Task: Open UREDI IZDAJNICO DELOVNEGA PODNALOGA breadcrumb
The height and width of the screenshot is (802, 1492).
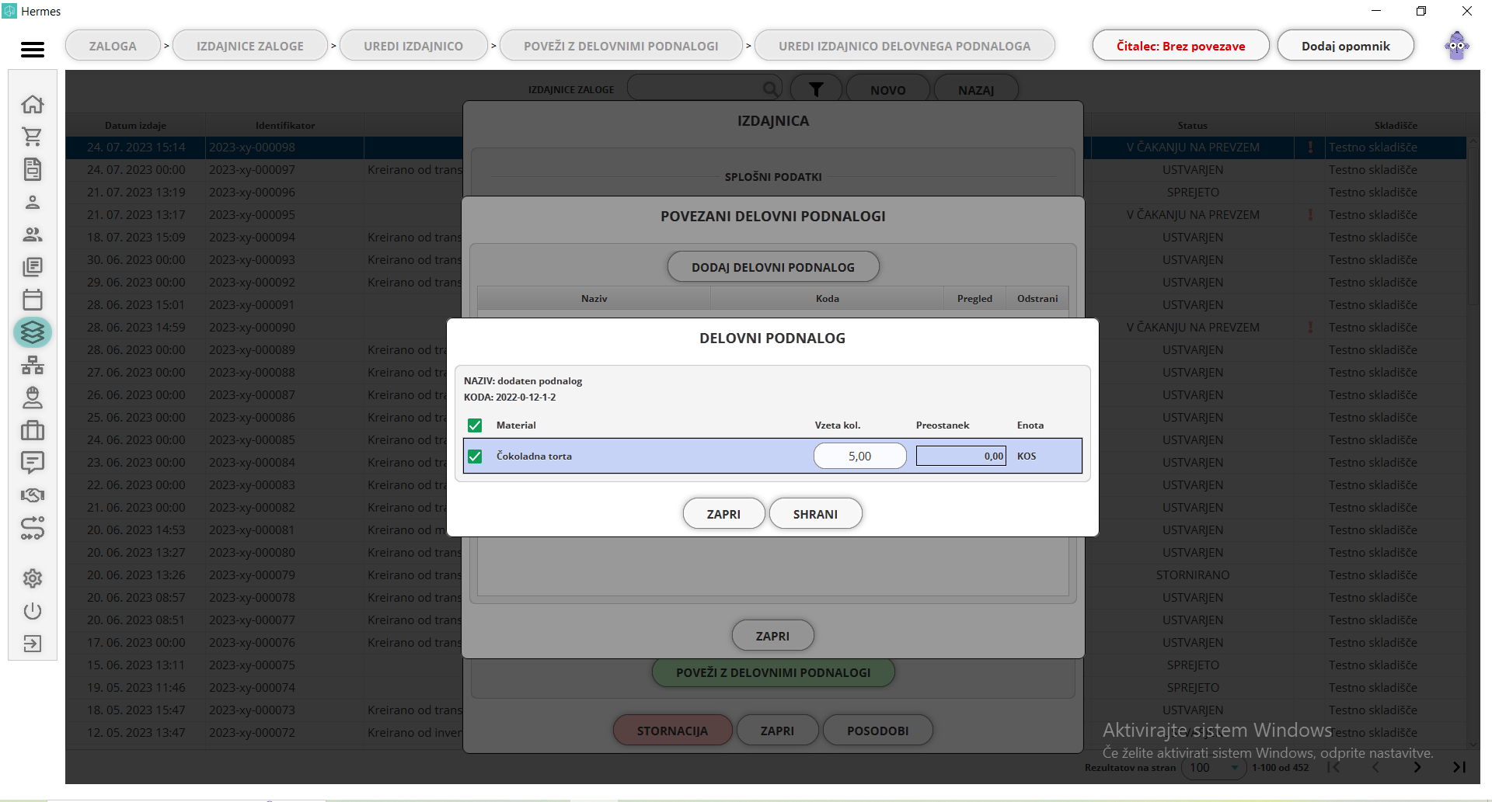Action: click(x=905, y=46)
